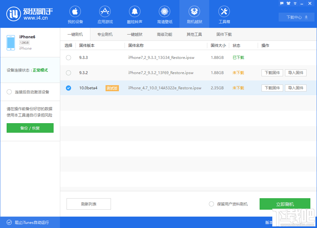Open 工具箱 toolbox section
Screen dimensions: 317x228
pos(224,15)
